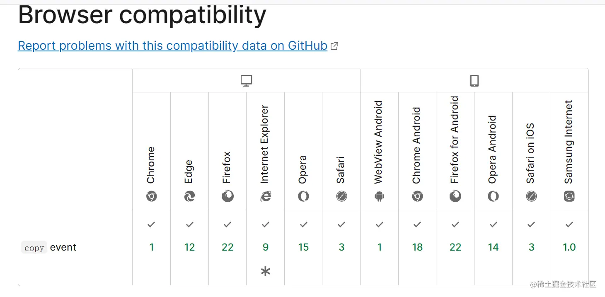This screenshot has width=605, height=297.
Task: Click Firefox version 22 desktop support cell
Action: point(227,247)
